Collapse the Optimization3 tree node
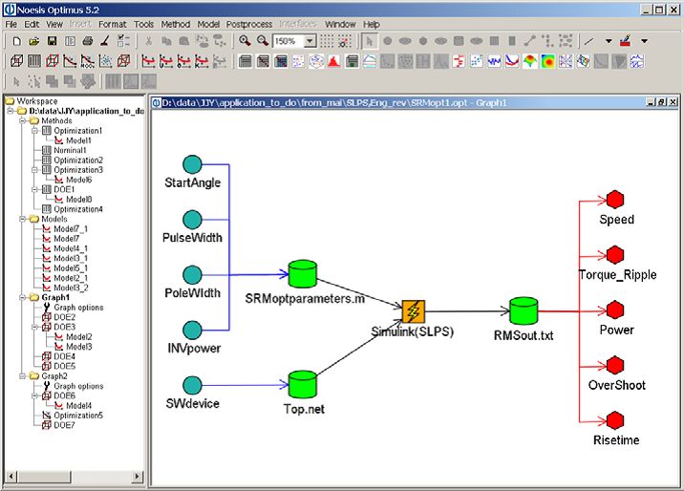Image resolution: width=684 pixels, height=491 pixels. tap(34, 170)
